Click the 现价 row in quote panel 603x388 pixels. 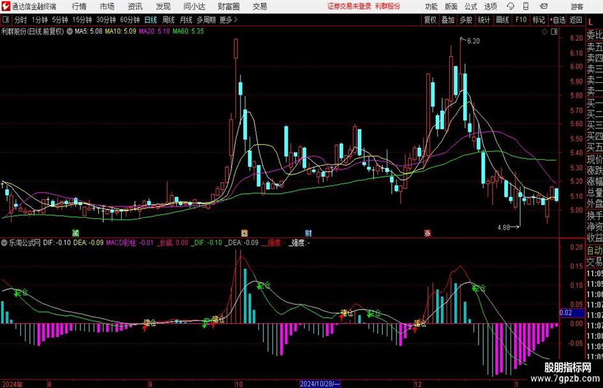(595, 159)
